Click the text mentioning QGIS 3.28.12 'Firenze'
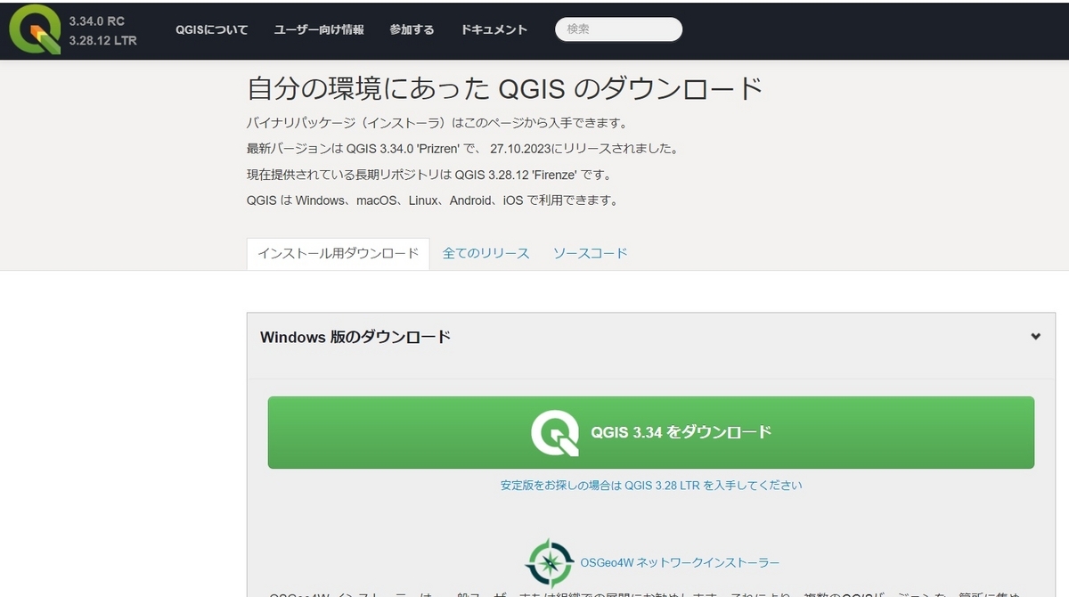The height and width of the screenshot is (597, 1069). click(x=431, y=174)
